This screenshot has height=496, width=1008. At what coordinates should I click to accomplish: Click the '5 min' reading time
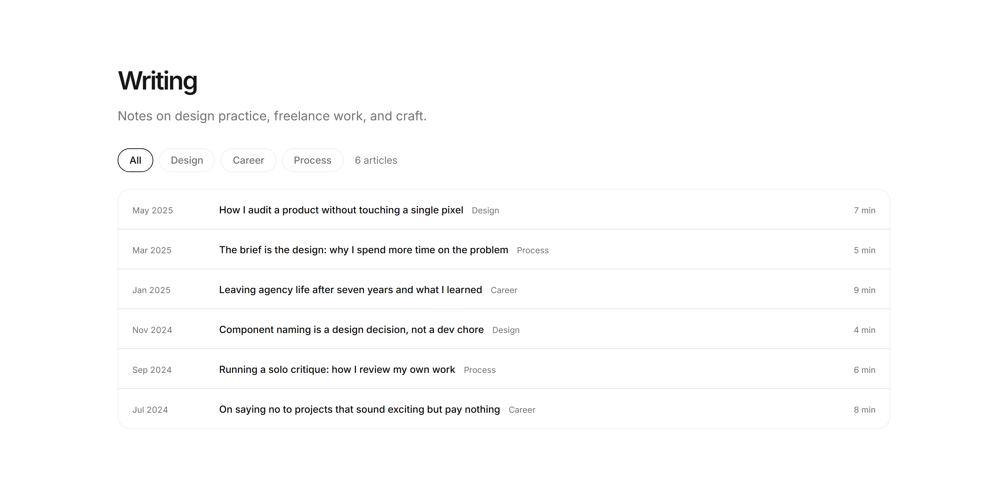(x=864, y=250)
